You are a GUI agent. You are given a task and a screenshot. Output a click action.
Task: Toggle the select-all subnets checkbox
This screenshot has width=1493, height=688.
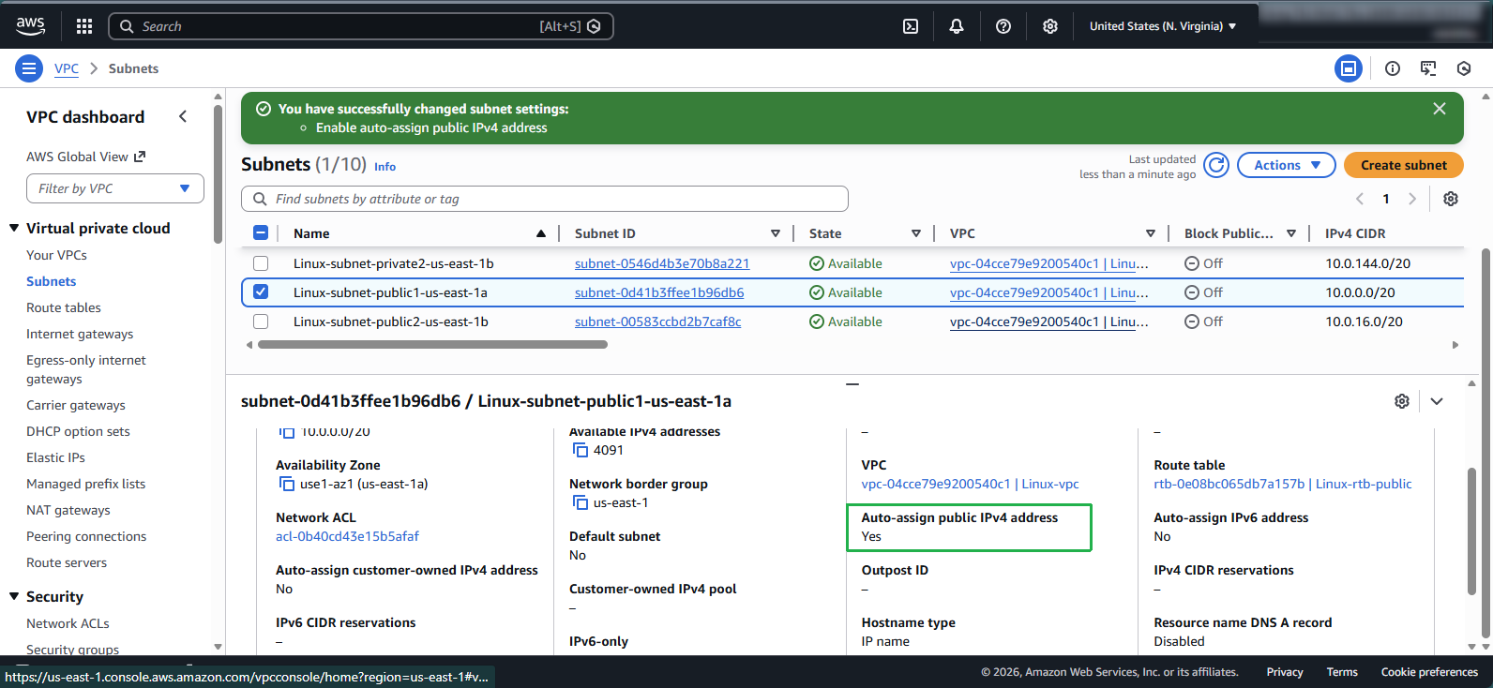click(x=261, y=233)
